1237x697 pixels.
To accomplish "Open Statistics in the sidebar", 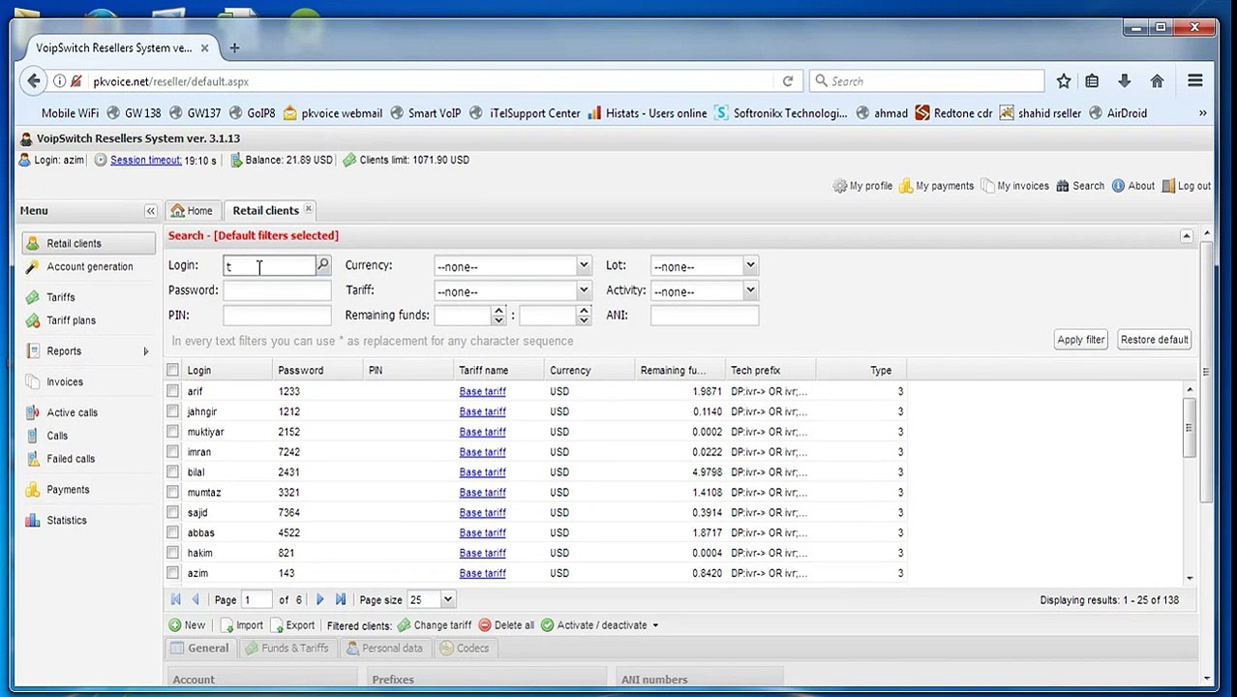I will tap(88, 521).
